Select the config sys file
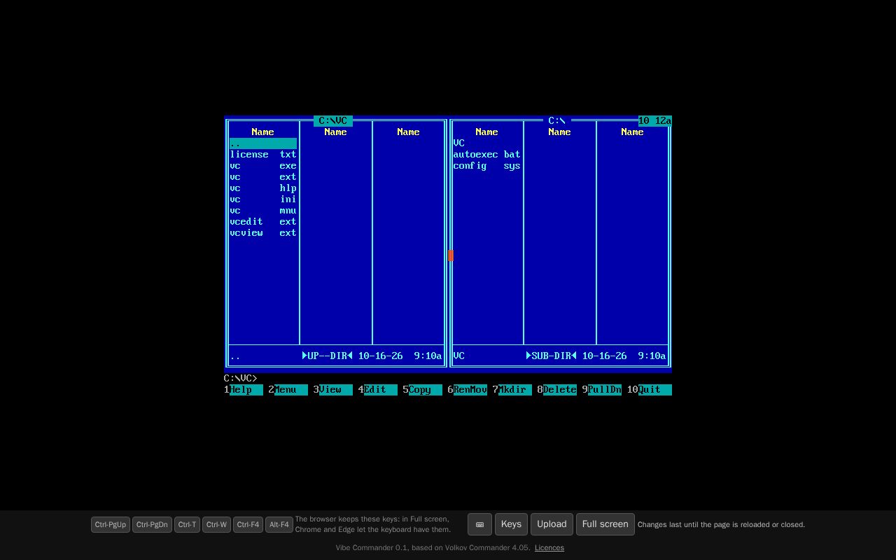 [x=487, y=165]
